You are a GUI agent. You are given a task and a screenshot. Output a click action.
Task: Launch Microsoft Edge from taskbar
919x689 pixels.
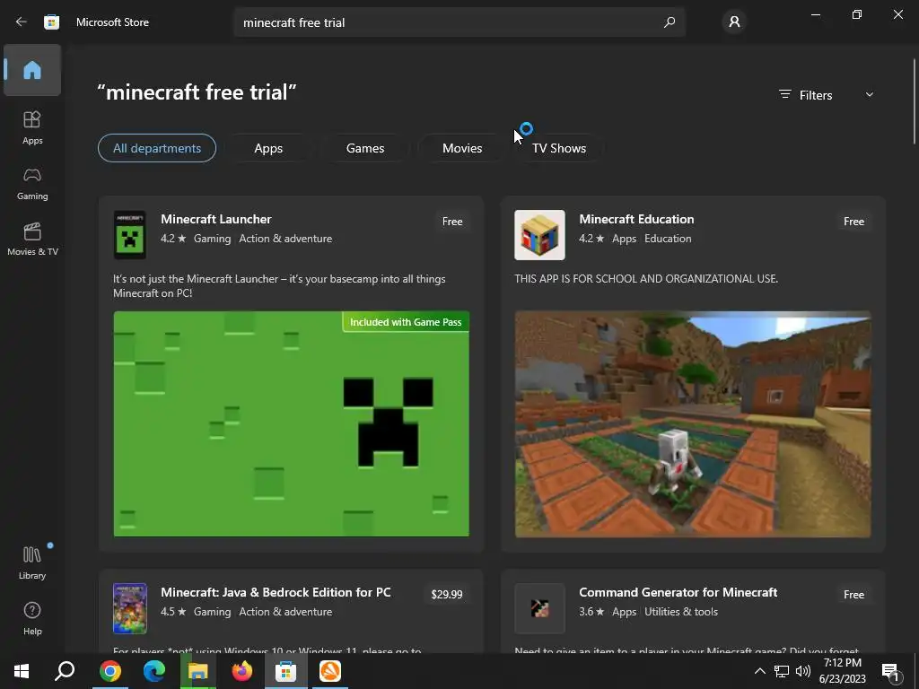coord(154,671)
